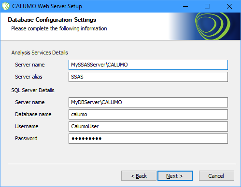Click the "SQL Server Details" heading
This screenshot has width=241, height=187.
[x=33, y=90]
